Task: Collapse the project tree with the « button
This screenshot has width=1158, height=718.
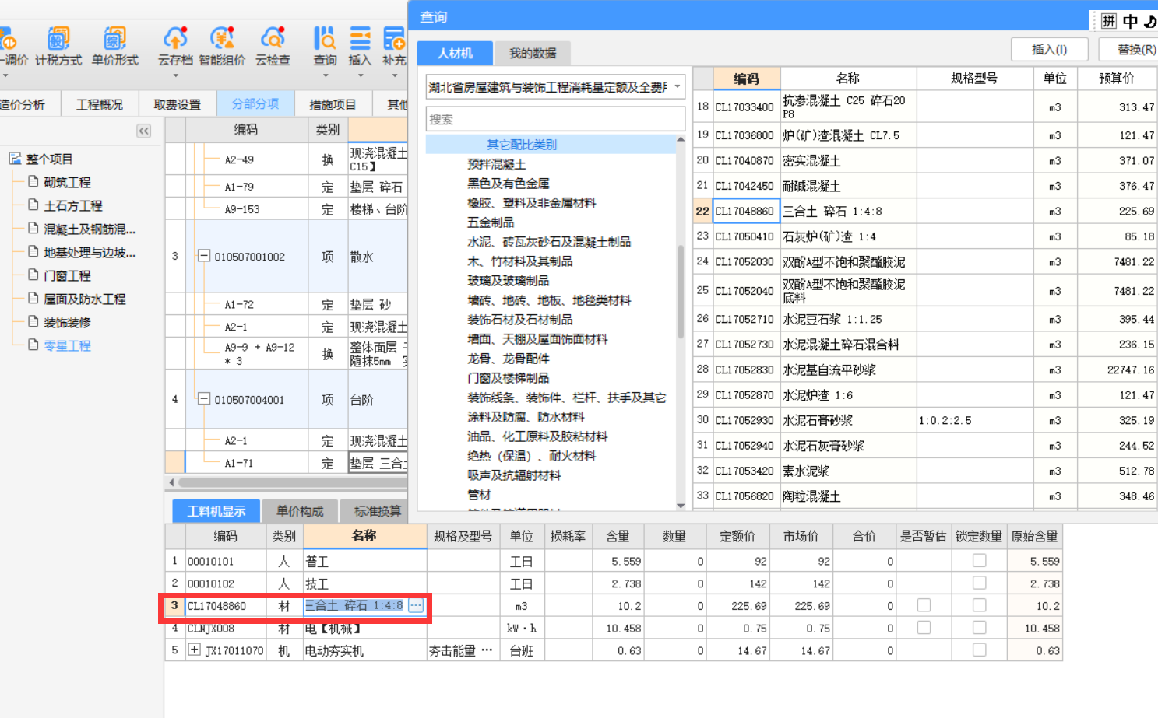Action: point(144,131)
